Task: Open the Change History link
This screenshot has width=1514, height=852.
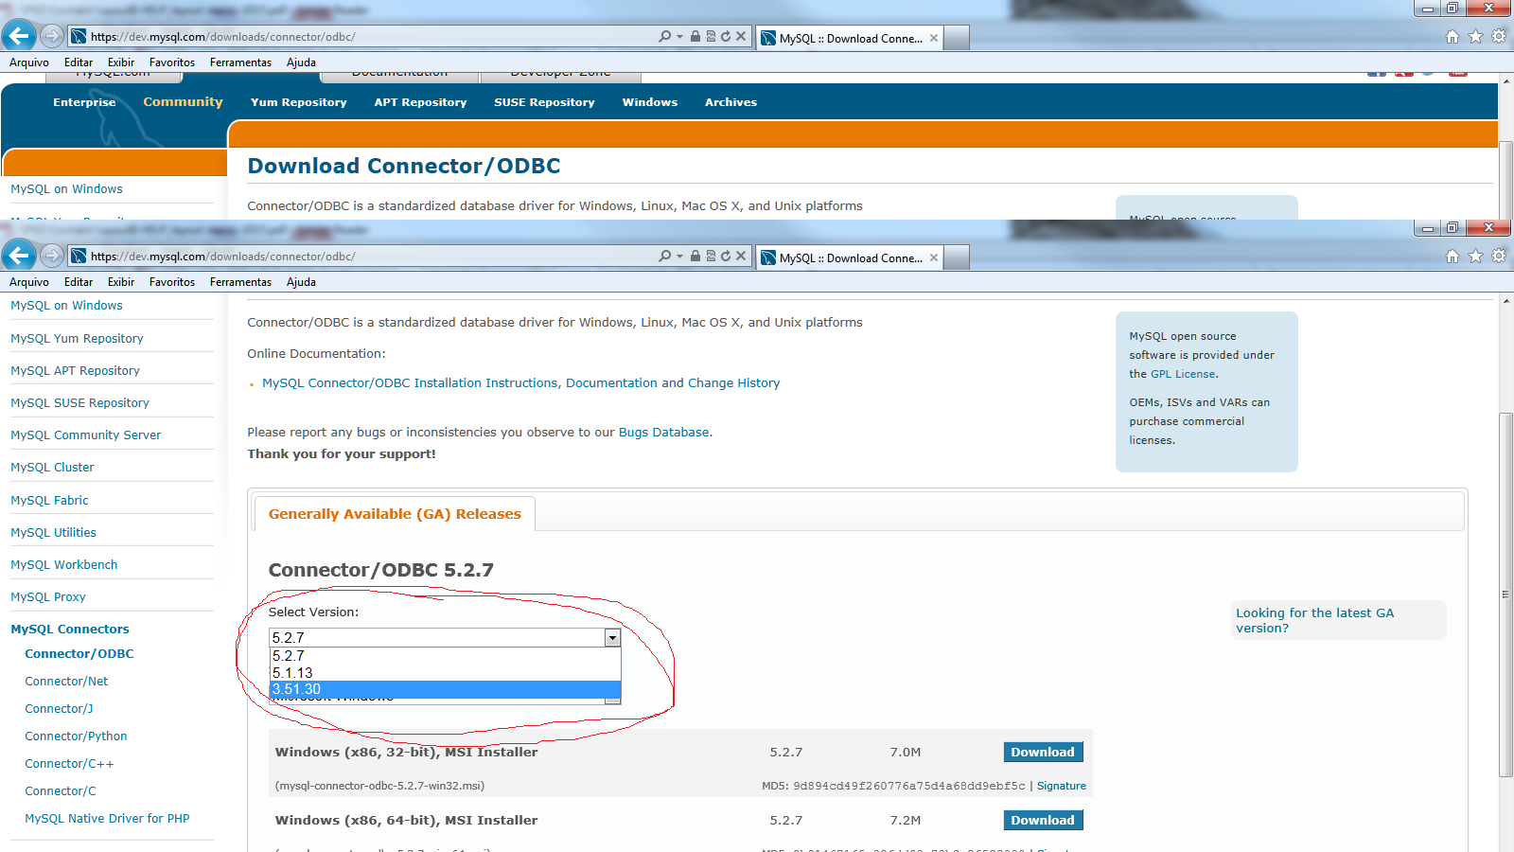Action: pos(733,382)
